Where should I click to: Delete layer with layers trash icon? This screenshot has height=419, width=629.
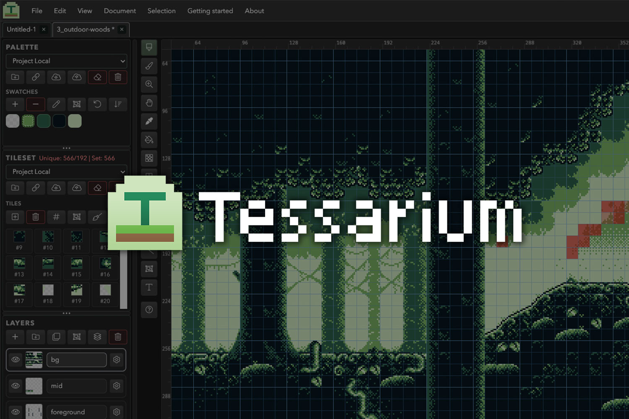coord(118,337)
